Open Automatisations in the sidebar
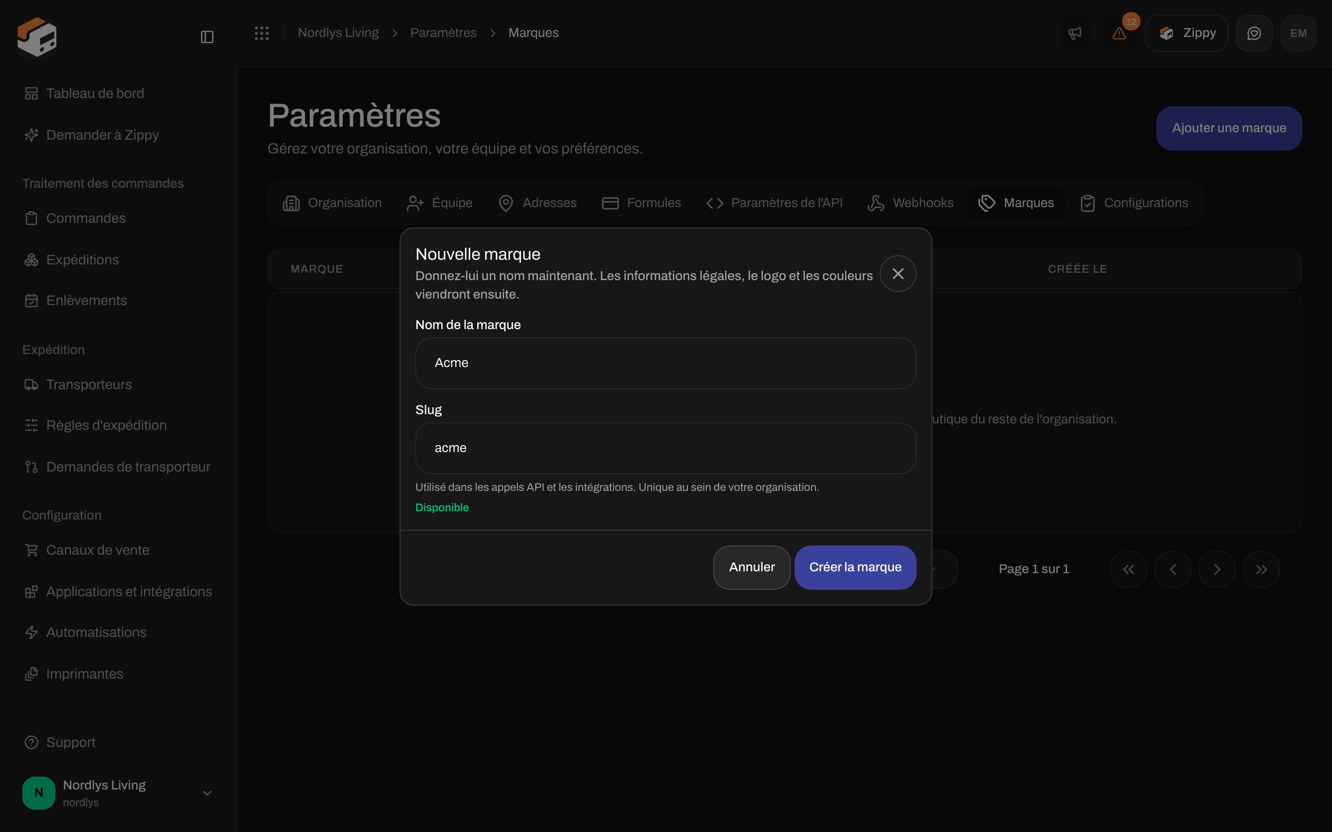This screenshot has height=832, width=1332. 119,632
